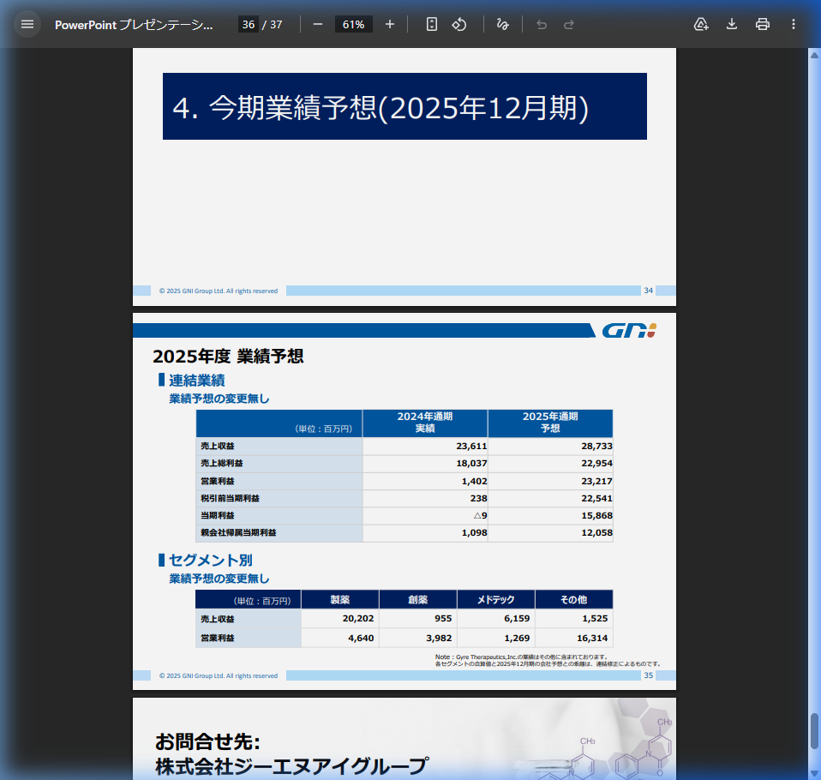The height and width of the screenshot is (780, 821).
Task: Zoom out with the minus button
Action: point(318,24)
